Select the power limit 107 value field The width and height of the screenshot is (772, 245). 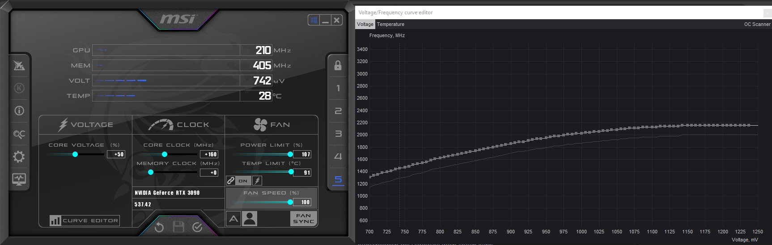point(302,154)
